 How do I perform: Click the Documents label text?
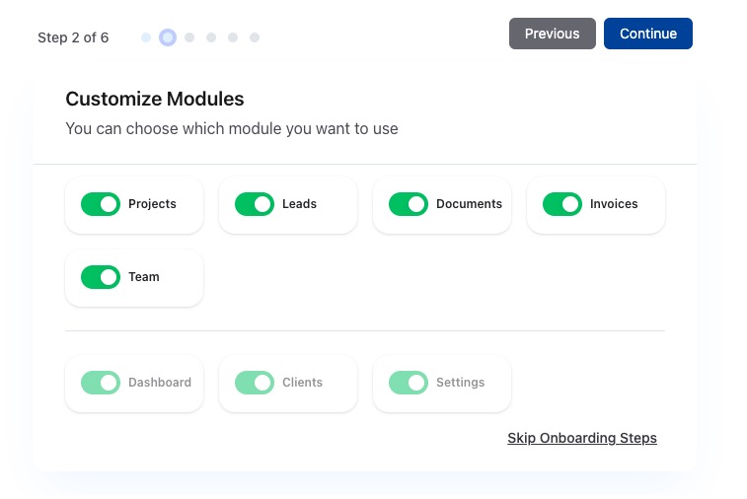click(x=469, y=204)
